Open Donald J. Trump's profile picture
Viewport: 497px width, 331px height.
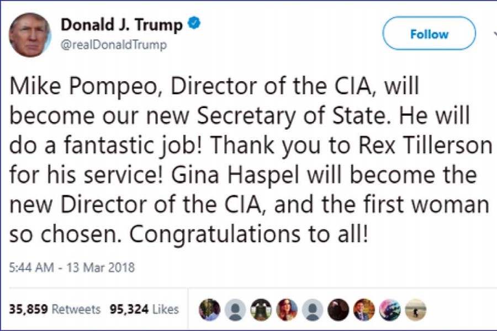[x=30, y=35]
